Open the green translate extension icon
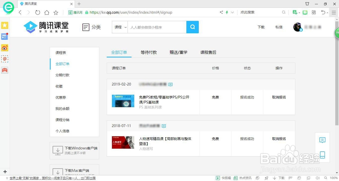 295,12
